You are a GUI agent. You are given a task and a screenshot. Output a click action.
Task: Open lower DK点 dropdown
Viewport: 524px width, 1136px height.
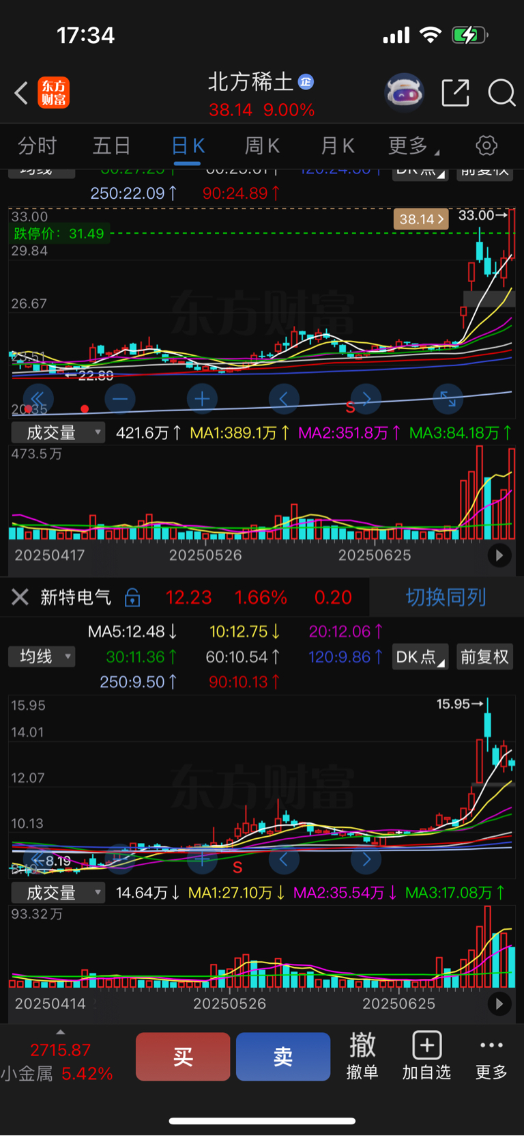pyautogui.click(x=420, y=656)
